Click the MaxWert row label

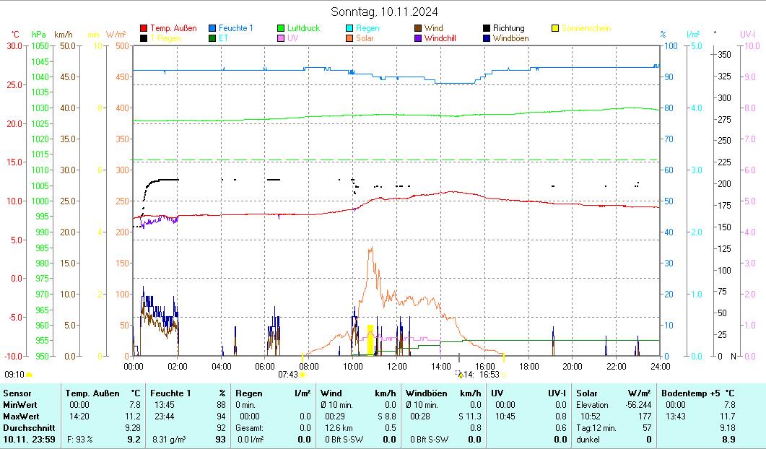[19, 417]
